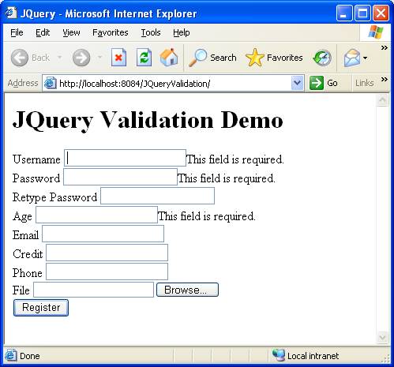The width and height of the screenshot is (394, 367).
Task: Click the Mail envelope icon
Action: pos(352,58)
